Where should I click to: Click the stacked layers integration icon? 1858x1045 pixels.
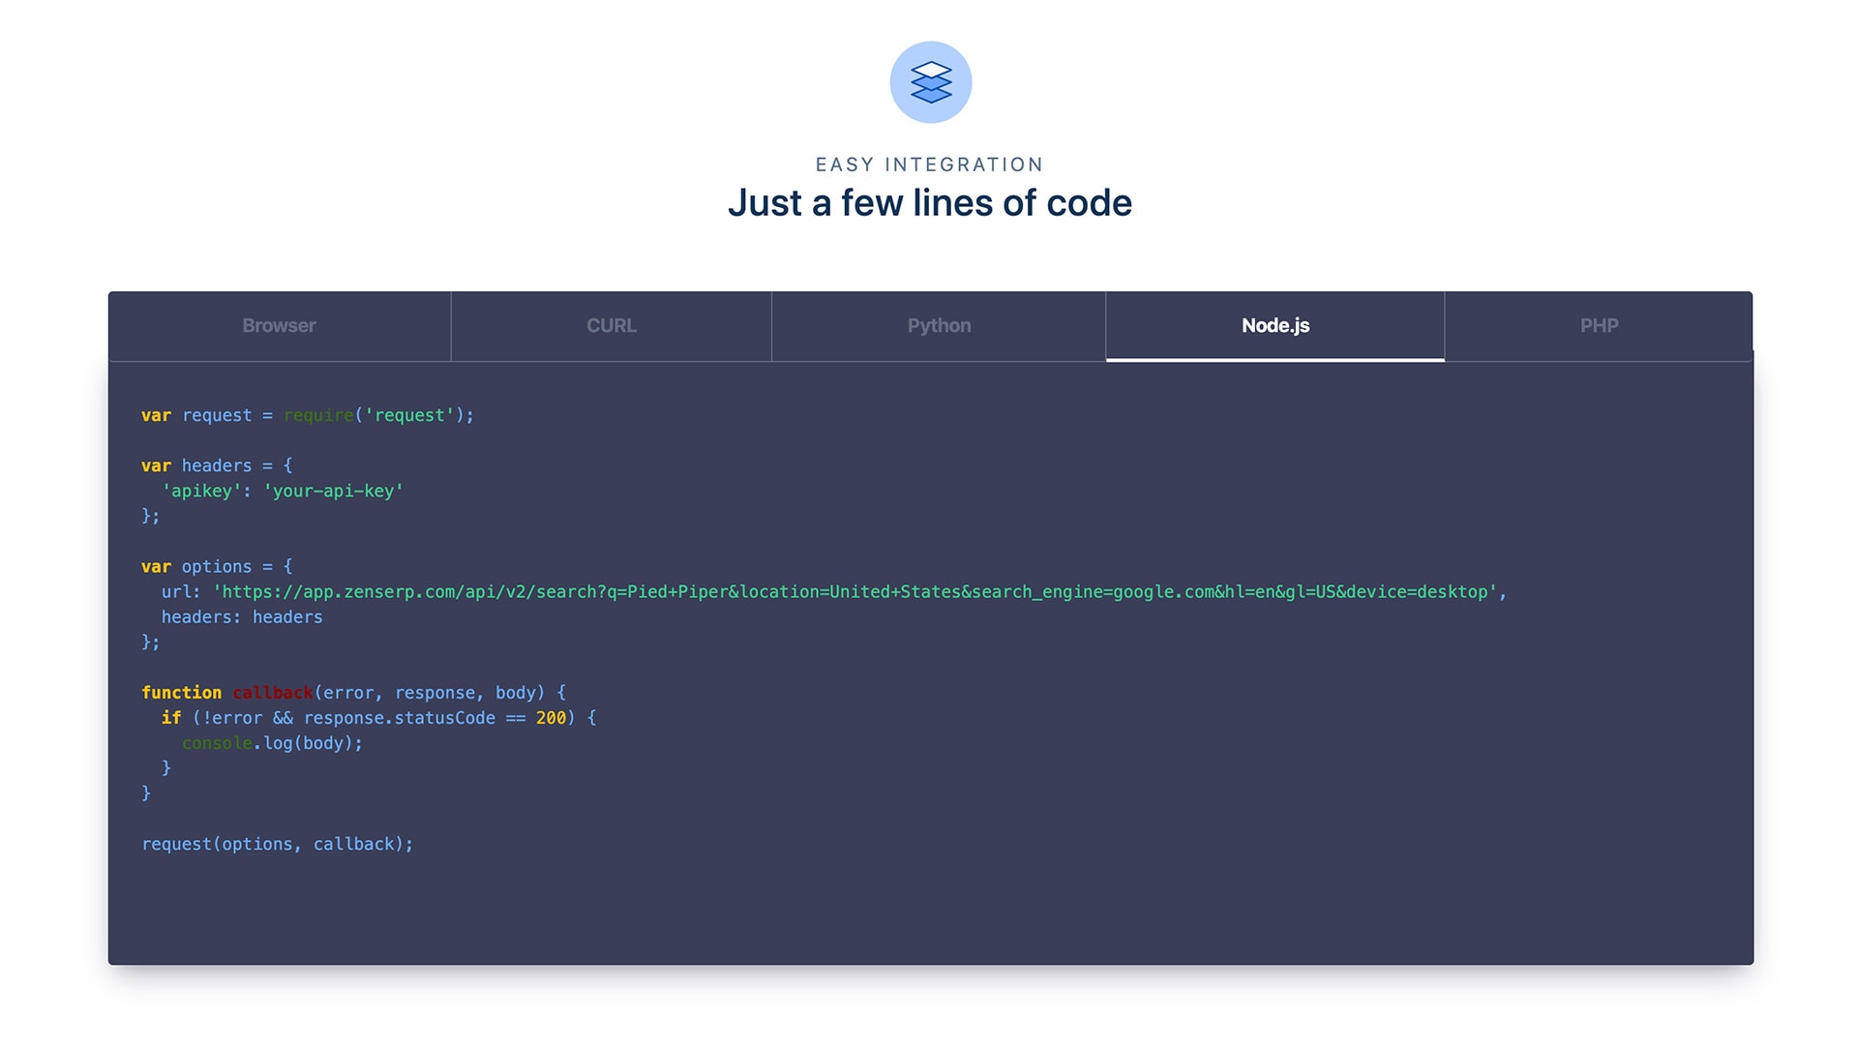[x=930, y=82]
